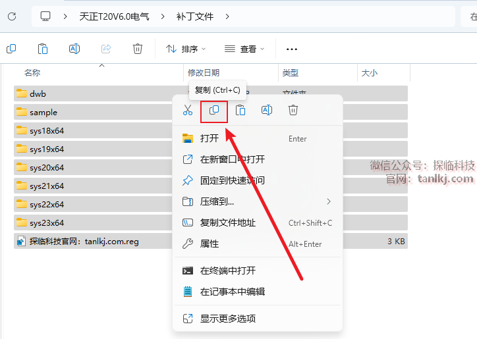Click the Cut scissors icon in context menu
Viewport: 477px width, 339px height.
click(188, 111)
